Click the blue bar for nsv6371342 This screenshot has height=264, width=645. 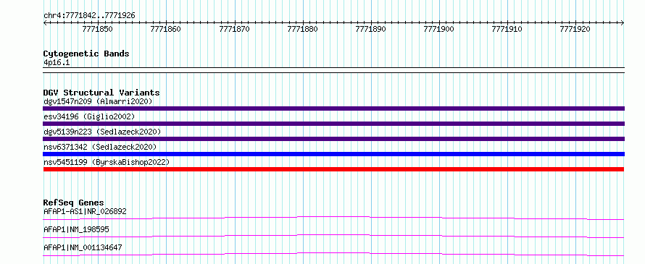point(333,154)
